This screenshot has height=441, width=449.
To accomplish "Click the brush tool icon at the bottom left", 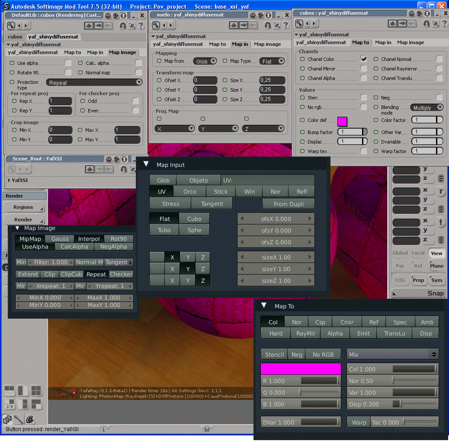I will click(x=19, y=419).
